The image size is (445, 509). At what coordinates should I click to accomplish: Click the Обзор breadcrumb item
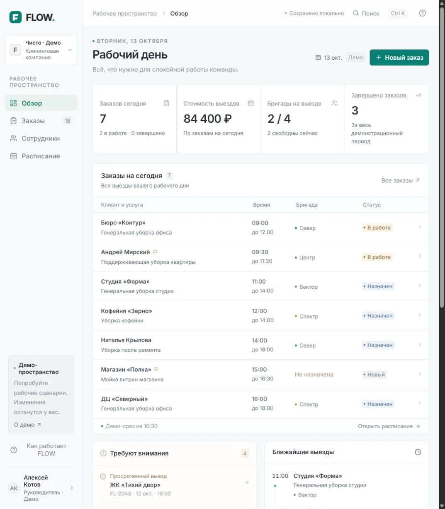coord(179,14)
